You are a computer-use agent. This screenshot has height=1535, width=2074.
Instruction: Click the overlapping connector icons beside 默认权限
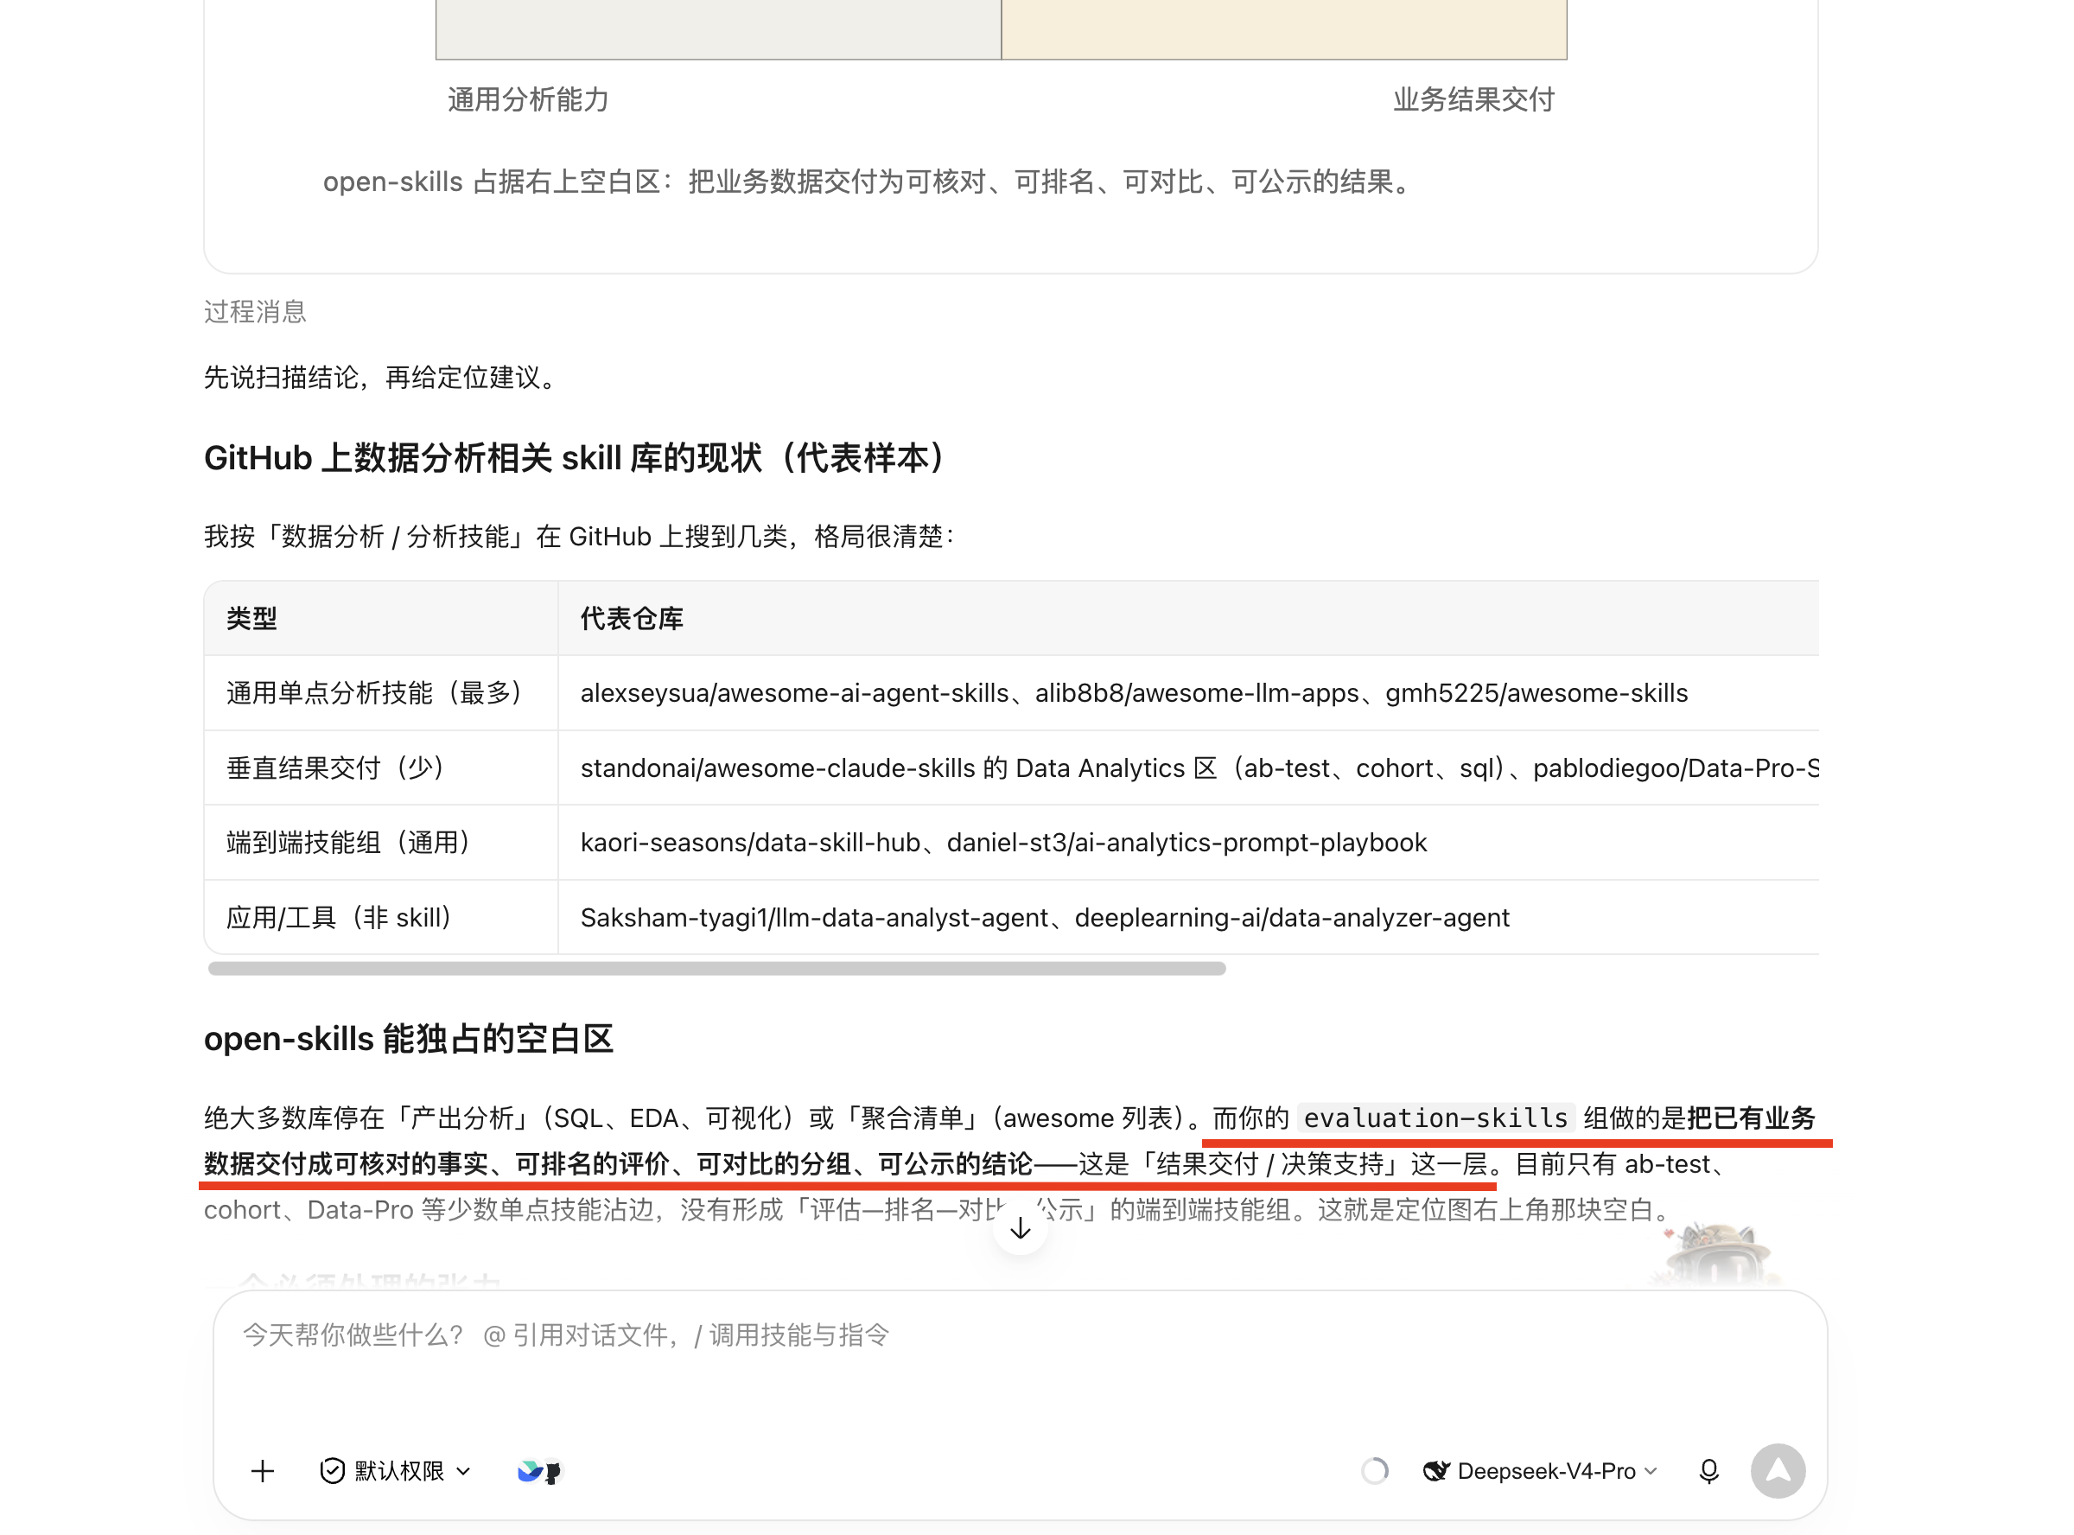pos(539,1471)
